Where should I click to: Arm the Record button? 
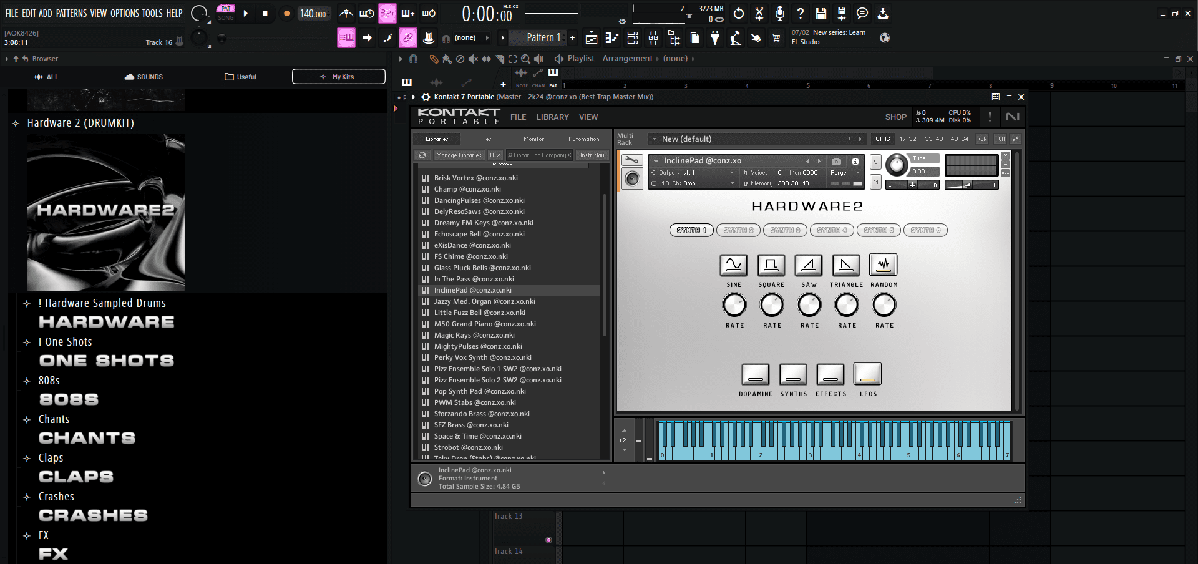(x=286, y=13)
